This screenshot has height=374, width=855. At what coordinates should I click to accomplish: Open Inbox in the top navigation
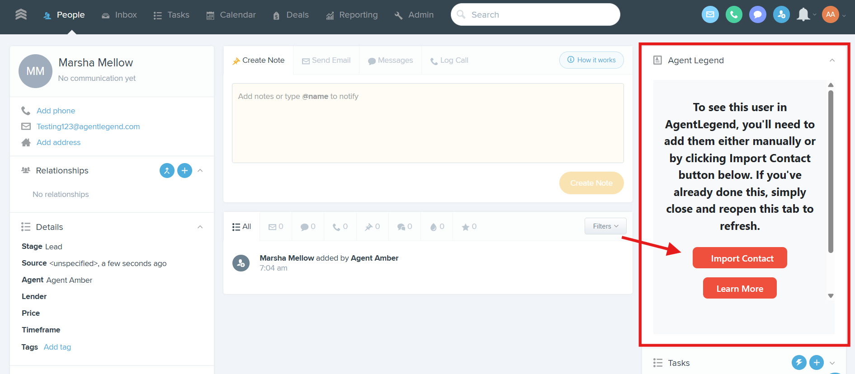(119, 15)
